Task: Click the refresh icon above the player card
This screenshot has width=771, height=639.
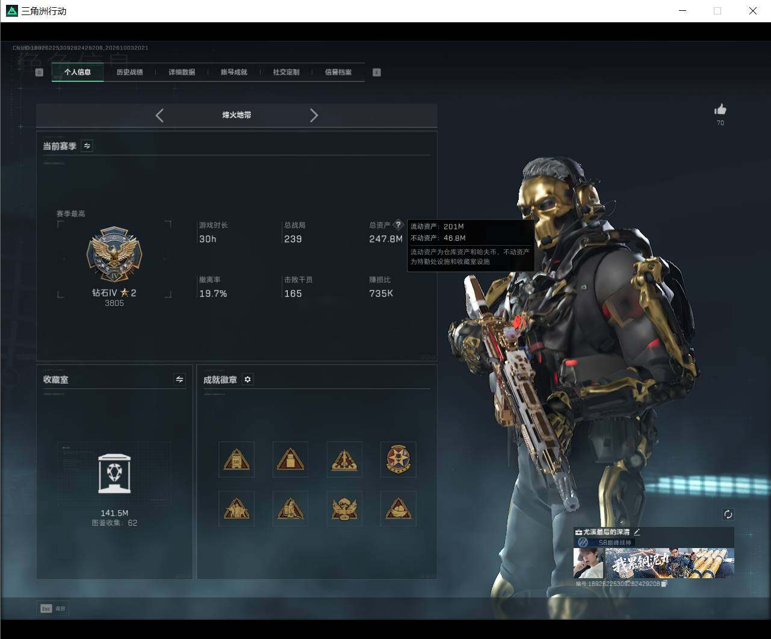Action: [x=728, y=514]
